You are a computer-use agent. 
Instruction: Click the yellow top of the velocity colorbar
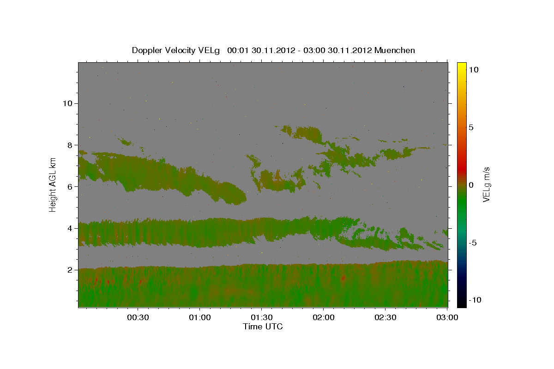pyautogui.click(x=462, y=67)
